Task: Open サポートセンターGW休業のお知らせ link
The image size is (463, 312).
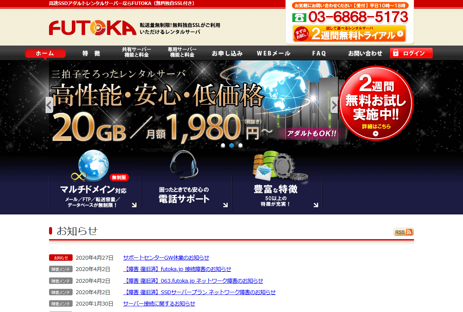Action: tap(166, 258)
